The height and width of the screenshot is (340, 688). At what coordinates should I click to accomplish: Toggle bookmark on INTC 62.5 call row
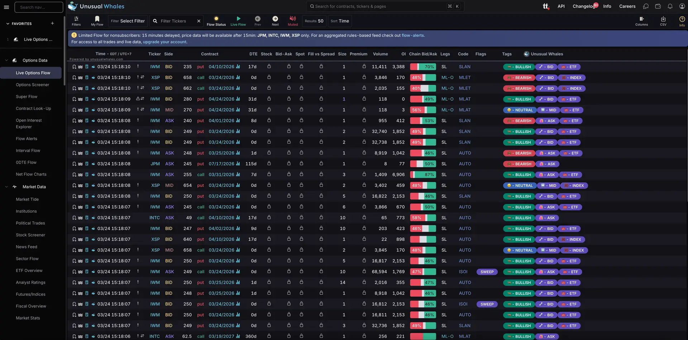[74, 336]
